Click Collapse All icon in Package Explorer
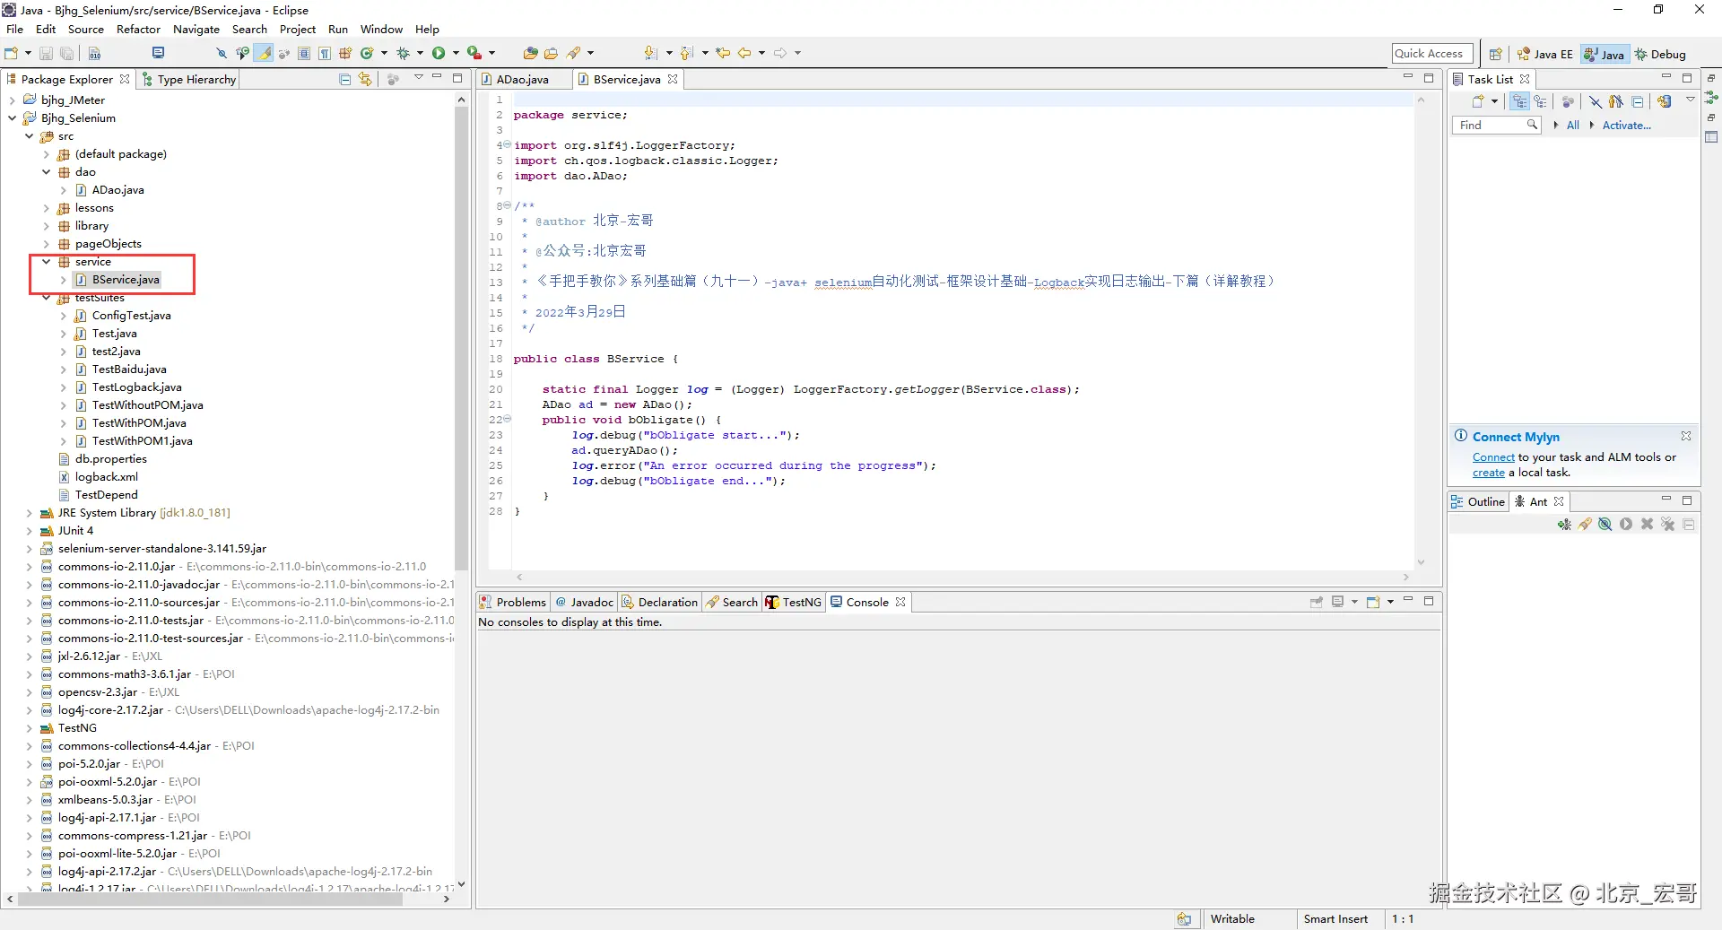This screenshot has width=1722, height=930. click(344, 80)
